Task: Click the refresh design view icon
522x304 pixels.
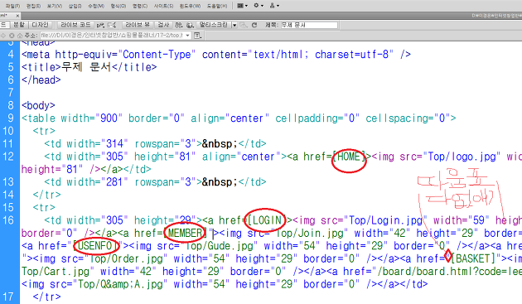Action: click(x=254, y=26)
